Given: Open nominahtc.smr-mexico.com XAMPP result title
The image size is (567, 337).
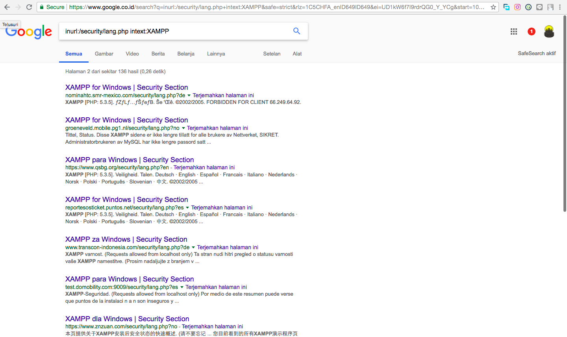Looking at the screenshot, I should (127, 87).
